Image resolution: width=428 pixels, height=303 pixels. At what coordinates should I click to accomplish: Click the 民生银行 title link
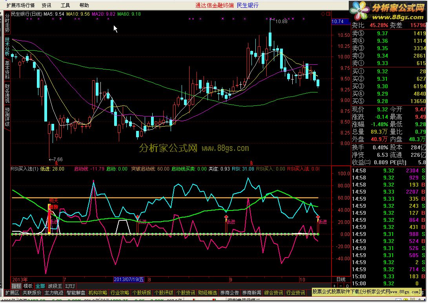tap(248, 5)
